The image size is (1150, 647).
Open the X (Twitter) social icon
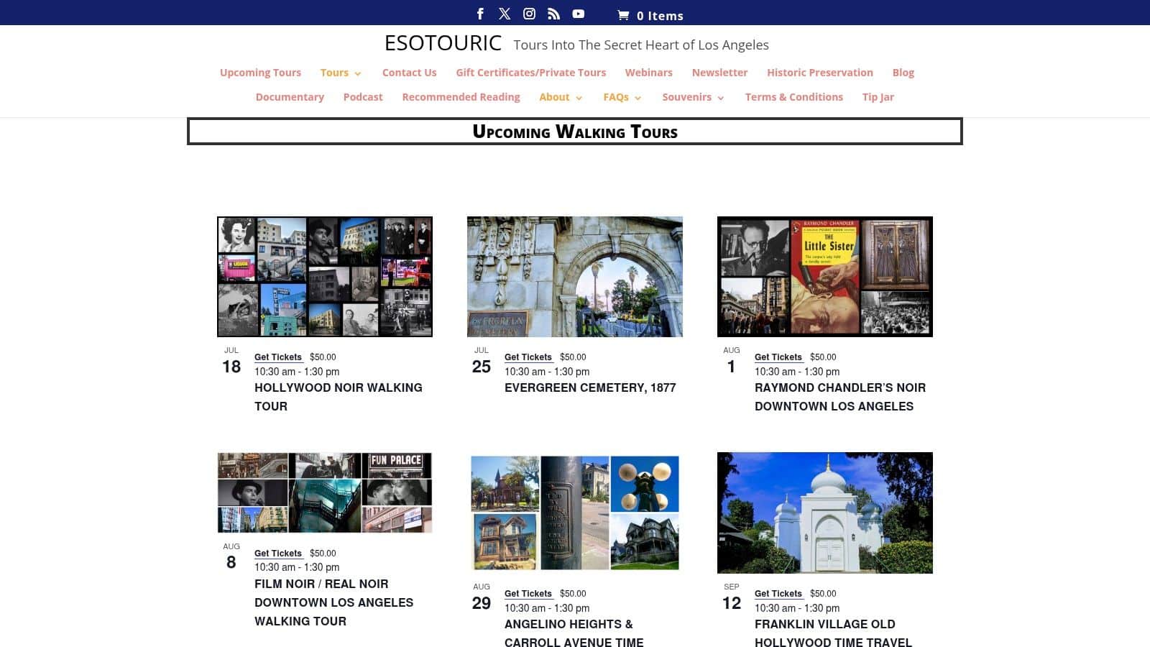pyautogui.click(x=505, y=14)
